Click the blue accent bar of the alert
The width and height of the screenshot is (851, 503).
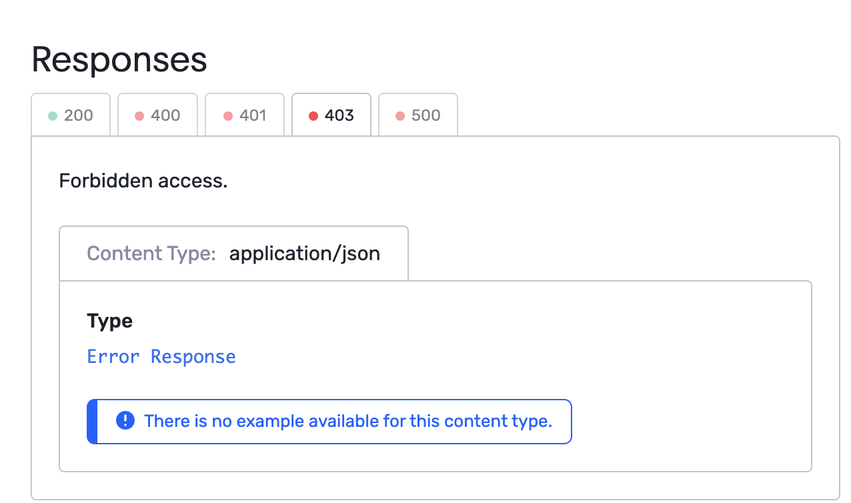[89, 420]
